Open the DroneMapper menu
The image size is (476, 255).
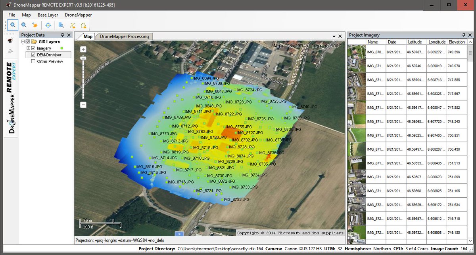pyautogui.click(x=78, y=15)
